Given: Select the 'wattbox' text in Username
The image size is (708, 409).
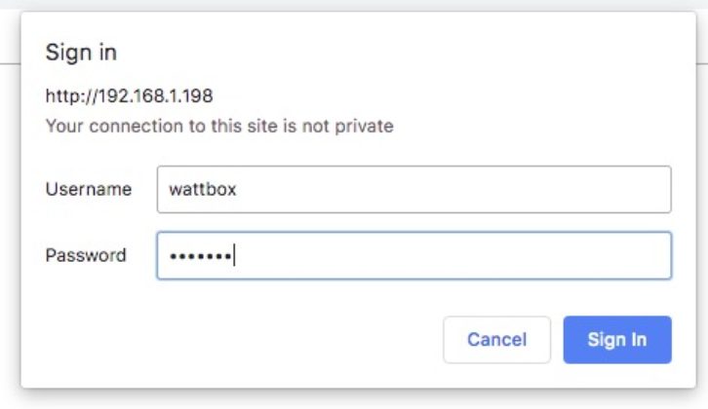Looking at the screenshot, I should [202, 189].
